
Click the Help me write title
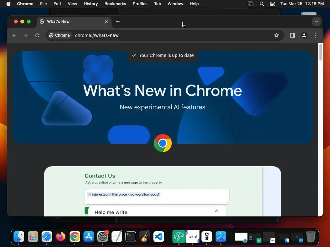[111, 212]
